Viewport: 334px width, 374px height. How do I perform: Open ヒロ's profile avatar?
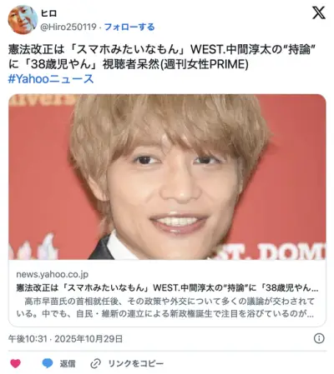pyautogui.click(x=23, y=20)
